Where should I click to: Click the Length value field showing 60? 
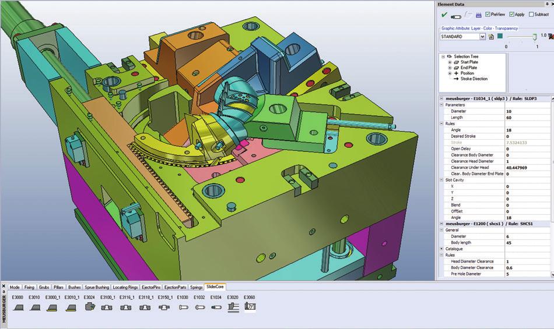pos(528,118)
